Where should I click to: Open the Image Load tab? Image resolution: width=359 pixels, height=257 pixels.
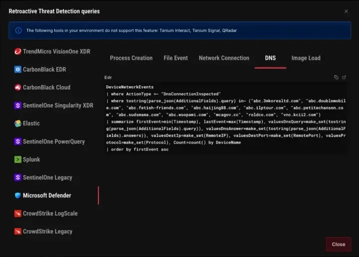(x=306, y=58)
